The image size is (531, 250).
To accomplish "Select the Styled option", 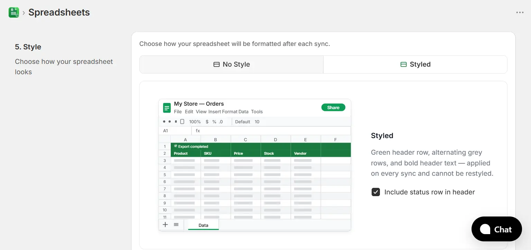I will 415,65.
